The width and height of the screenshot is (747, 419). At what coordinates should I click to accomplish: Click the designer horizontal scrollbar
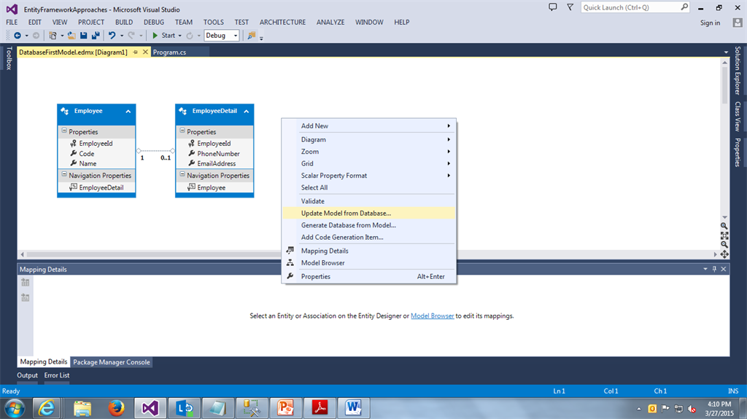(368, 254)
